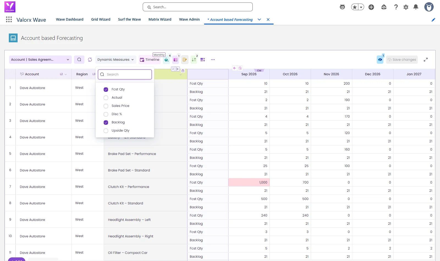Select Account based Forecasting tab
Screen dimensions: 440x261
point(230,20)
